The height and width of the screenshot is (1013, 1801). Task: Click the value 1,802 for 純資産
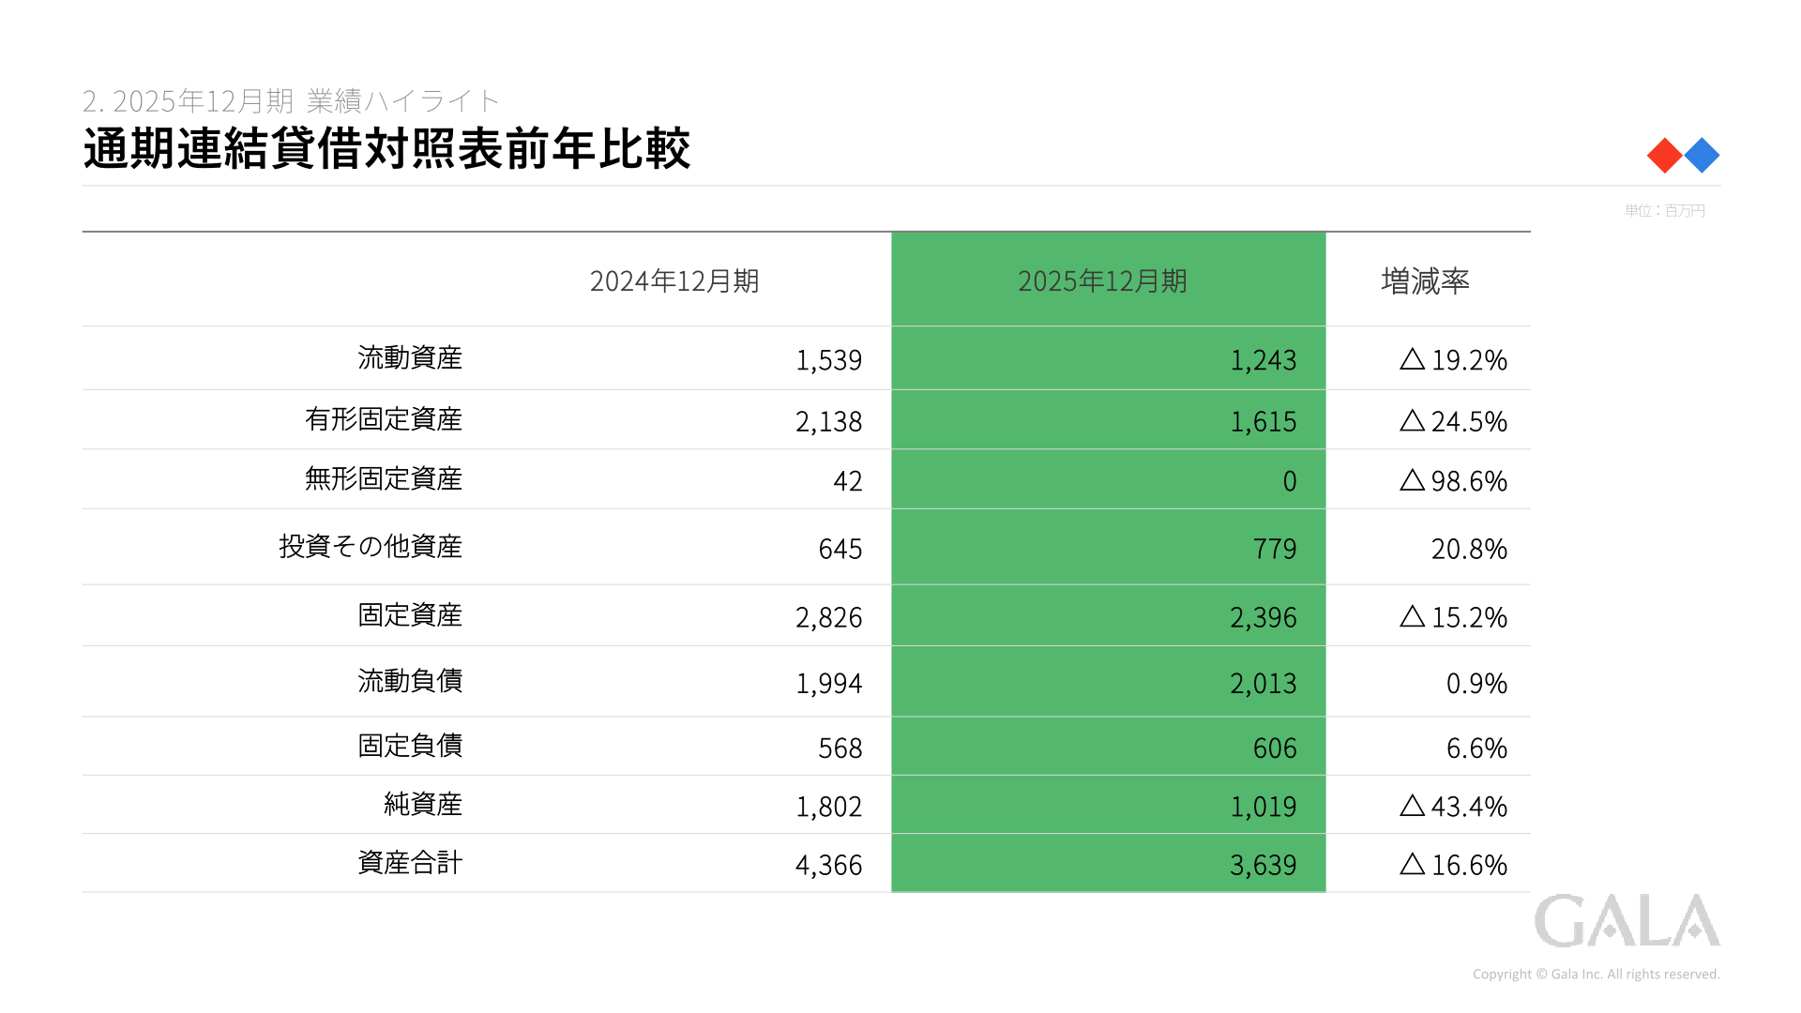828,807
